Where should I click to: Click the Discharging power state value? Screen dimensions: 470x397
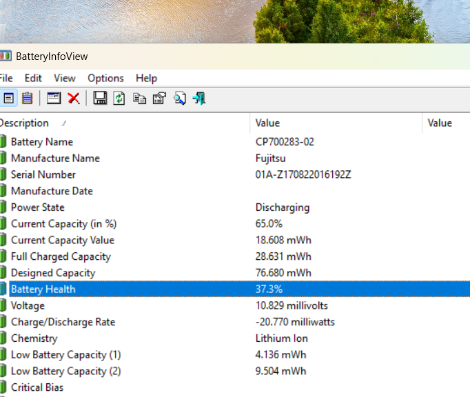(283, 207)
